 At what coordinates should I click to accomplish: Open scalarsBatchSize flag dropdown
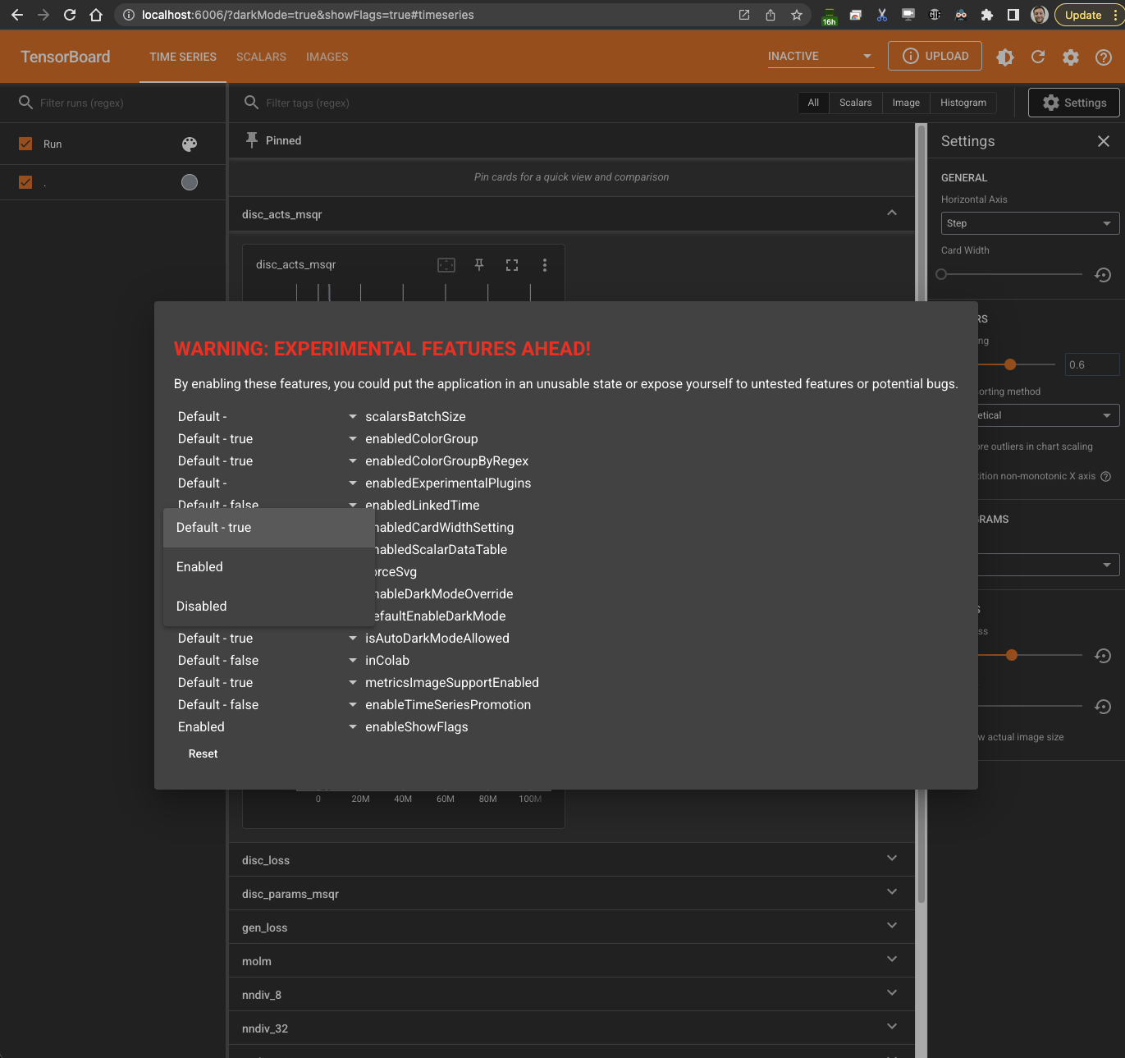point(268,417)
